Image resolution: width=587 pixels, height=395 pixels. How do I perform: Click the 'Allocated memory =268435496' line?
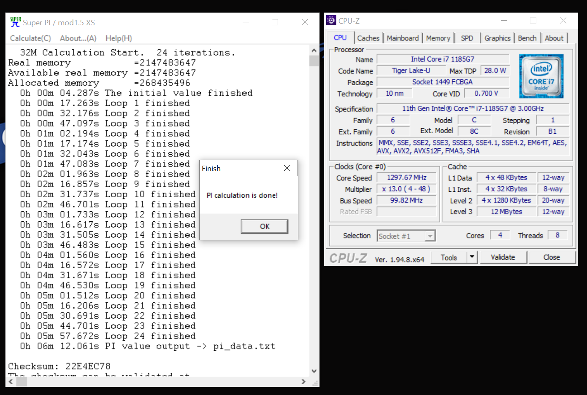(x=99, y=83)
